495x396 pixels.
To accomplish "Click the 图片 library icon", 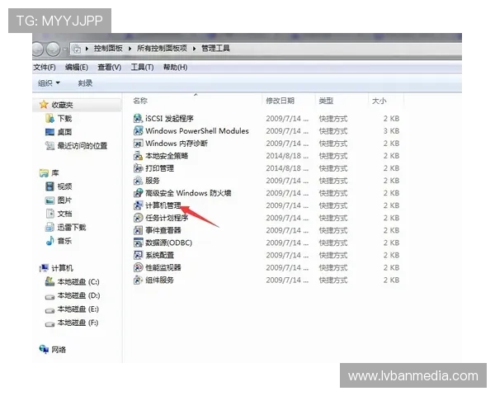I will tap(49, 200).
